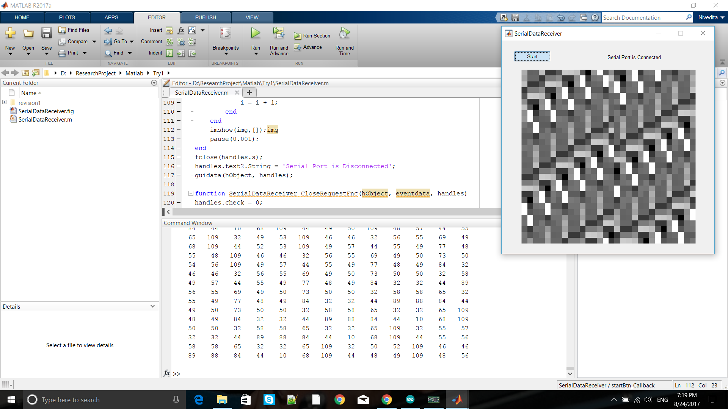The image size is (728, 409).
Task: Expand the revision1 folder
Action: click(4, 102)
